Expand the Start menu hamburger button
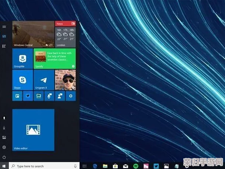Screen dimensions: 225x169 [x=4, y=27]
